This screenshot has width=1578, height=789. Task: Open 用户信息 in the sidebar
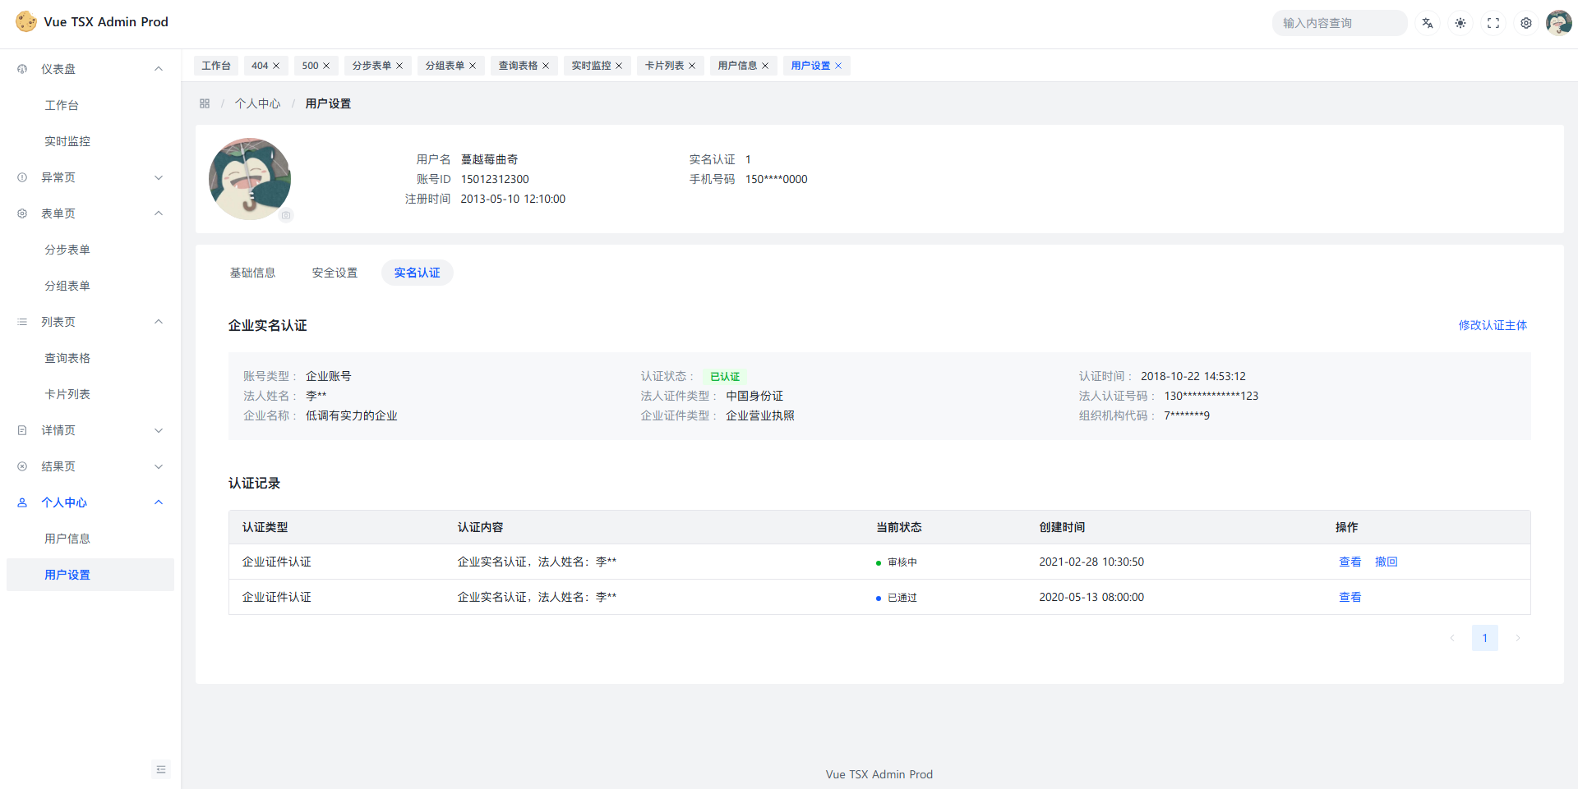pyautogui.click(x=67, y=539)
